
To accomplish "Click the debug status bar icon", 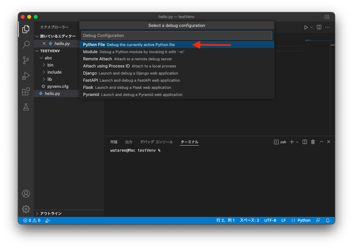I will 47,220.
